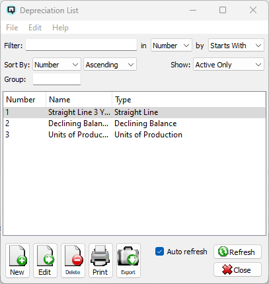Toggle the Auto refresh checkbox
Image resolution: width=269 pixels, height=284 pixels.
pos(159,252)
